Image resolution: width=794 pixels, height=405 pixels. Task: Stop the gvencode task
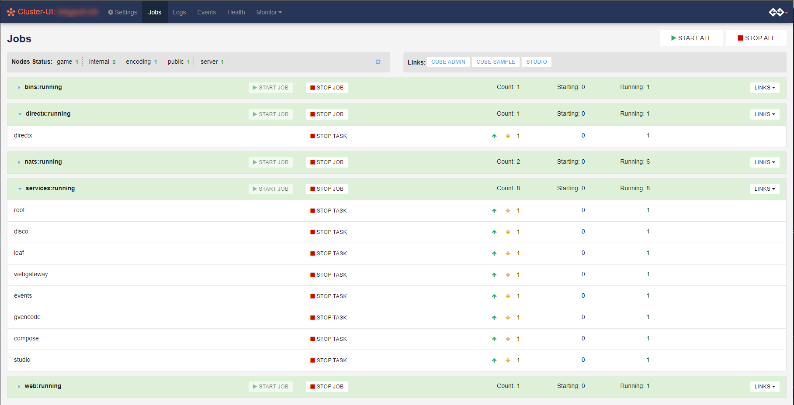tap(329, 318)
